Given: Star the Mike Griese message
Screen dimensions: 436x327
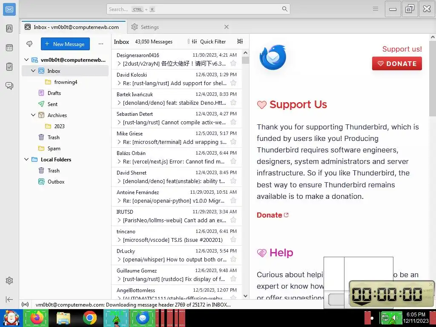Looking at the screenshot, I should pos(233,142).
